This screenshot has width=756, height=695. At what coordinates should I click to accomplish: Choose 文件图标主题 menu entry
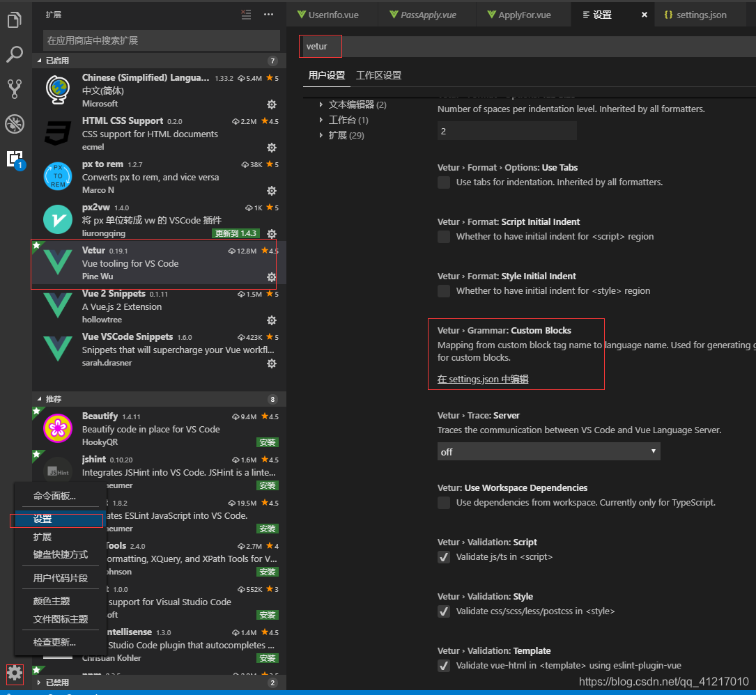[x=60, y=619]
